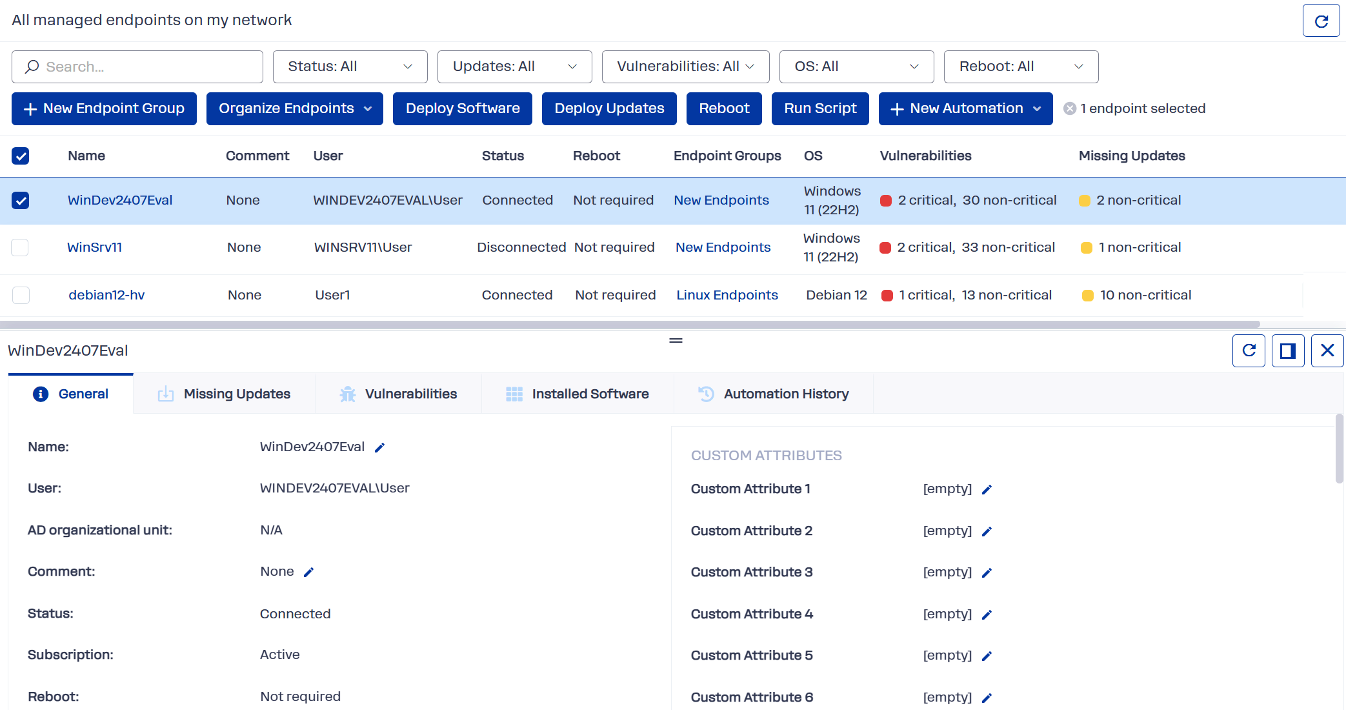This screenshot has height=710, width=1346.
Task: Open the OS: All filter dropdown
Action: [857, 66]
